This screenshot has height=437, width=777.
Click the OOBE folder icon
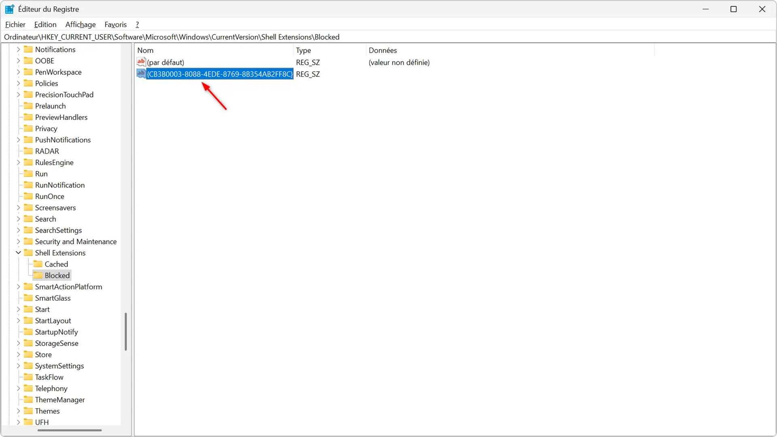tap(28, 61)
